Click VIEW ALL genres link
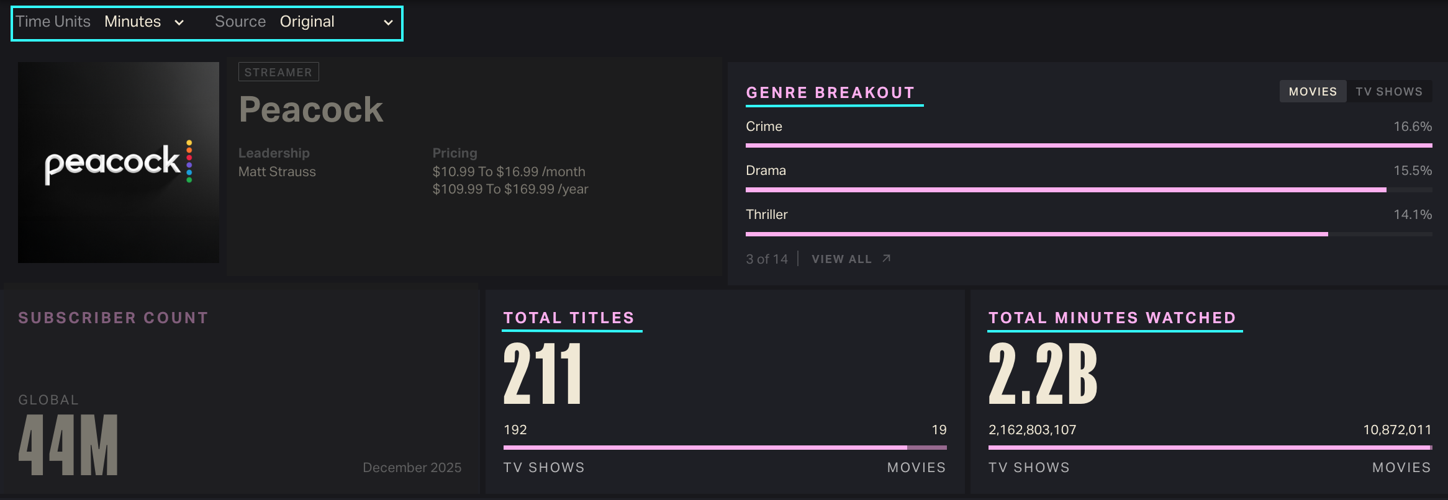Viewport: 1448px width, 500px height. click(842, 259)
